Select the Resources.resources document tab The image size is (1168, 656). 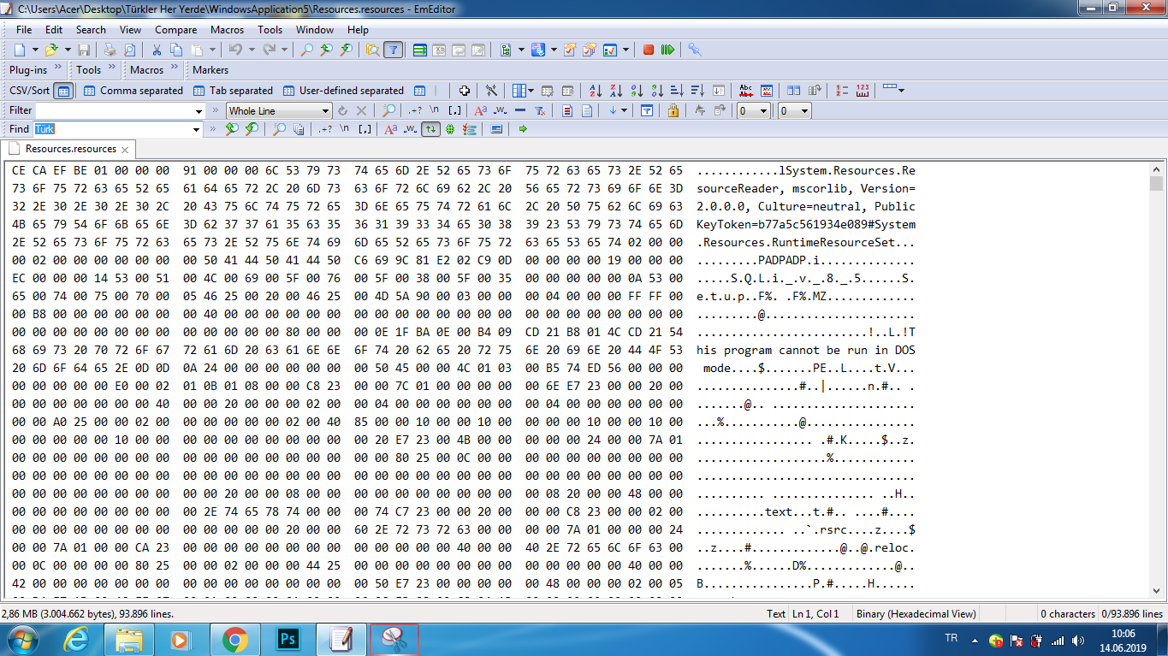70,149
